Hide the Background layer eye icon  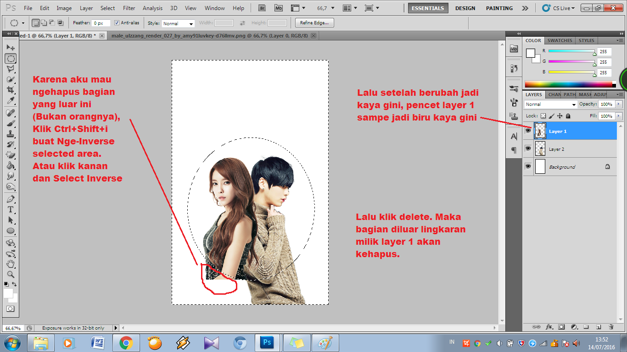[528, 166]
